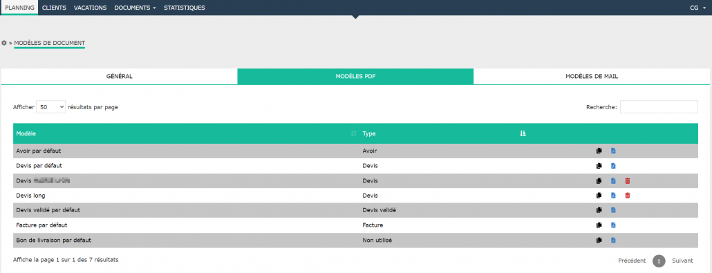Duplicate the Devis par défaut model

point(599,166)
